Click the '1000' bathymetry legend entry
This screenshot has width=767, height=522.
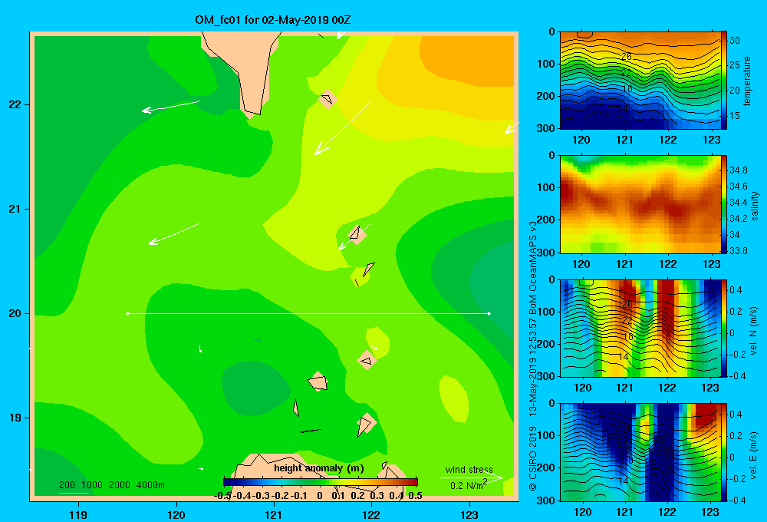(x=92, y=485)
